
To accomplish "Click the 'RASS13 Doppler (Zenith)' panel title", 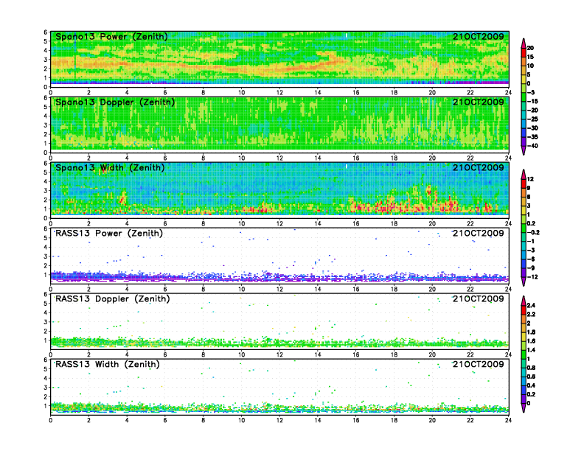I will (113, 298).
